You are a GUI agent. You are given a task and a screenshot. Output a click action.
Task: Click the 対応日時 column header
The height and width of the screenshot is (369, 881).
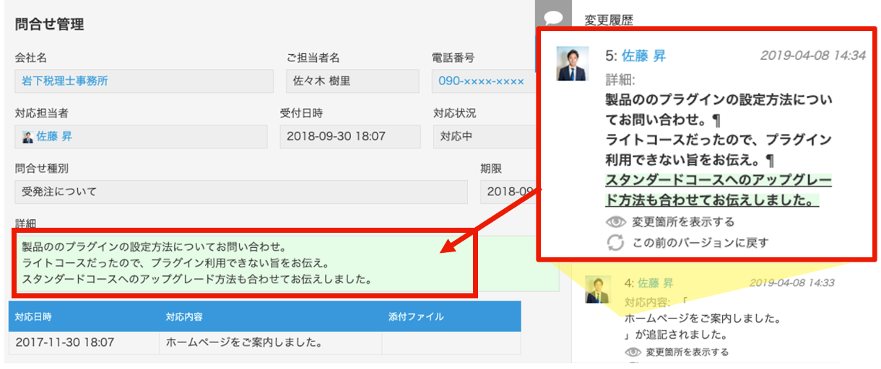pos(33,316)
